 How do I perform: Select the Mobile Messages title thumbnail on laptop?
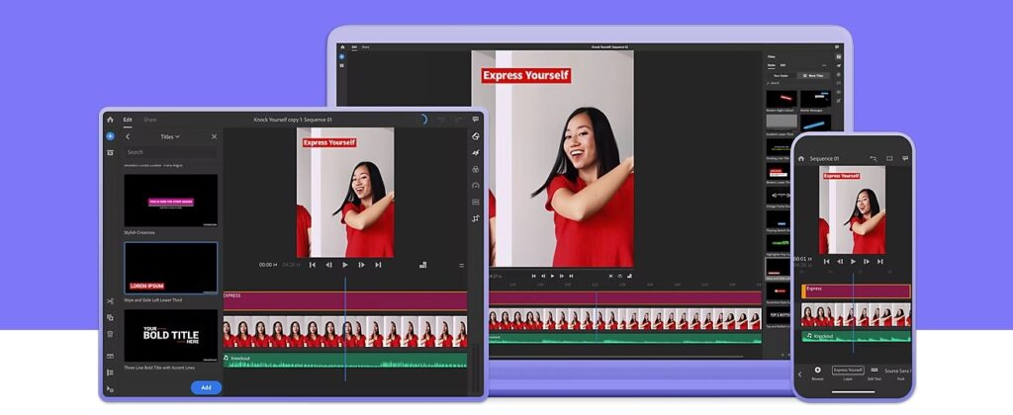point(815,98)
